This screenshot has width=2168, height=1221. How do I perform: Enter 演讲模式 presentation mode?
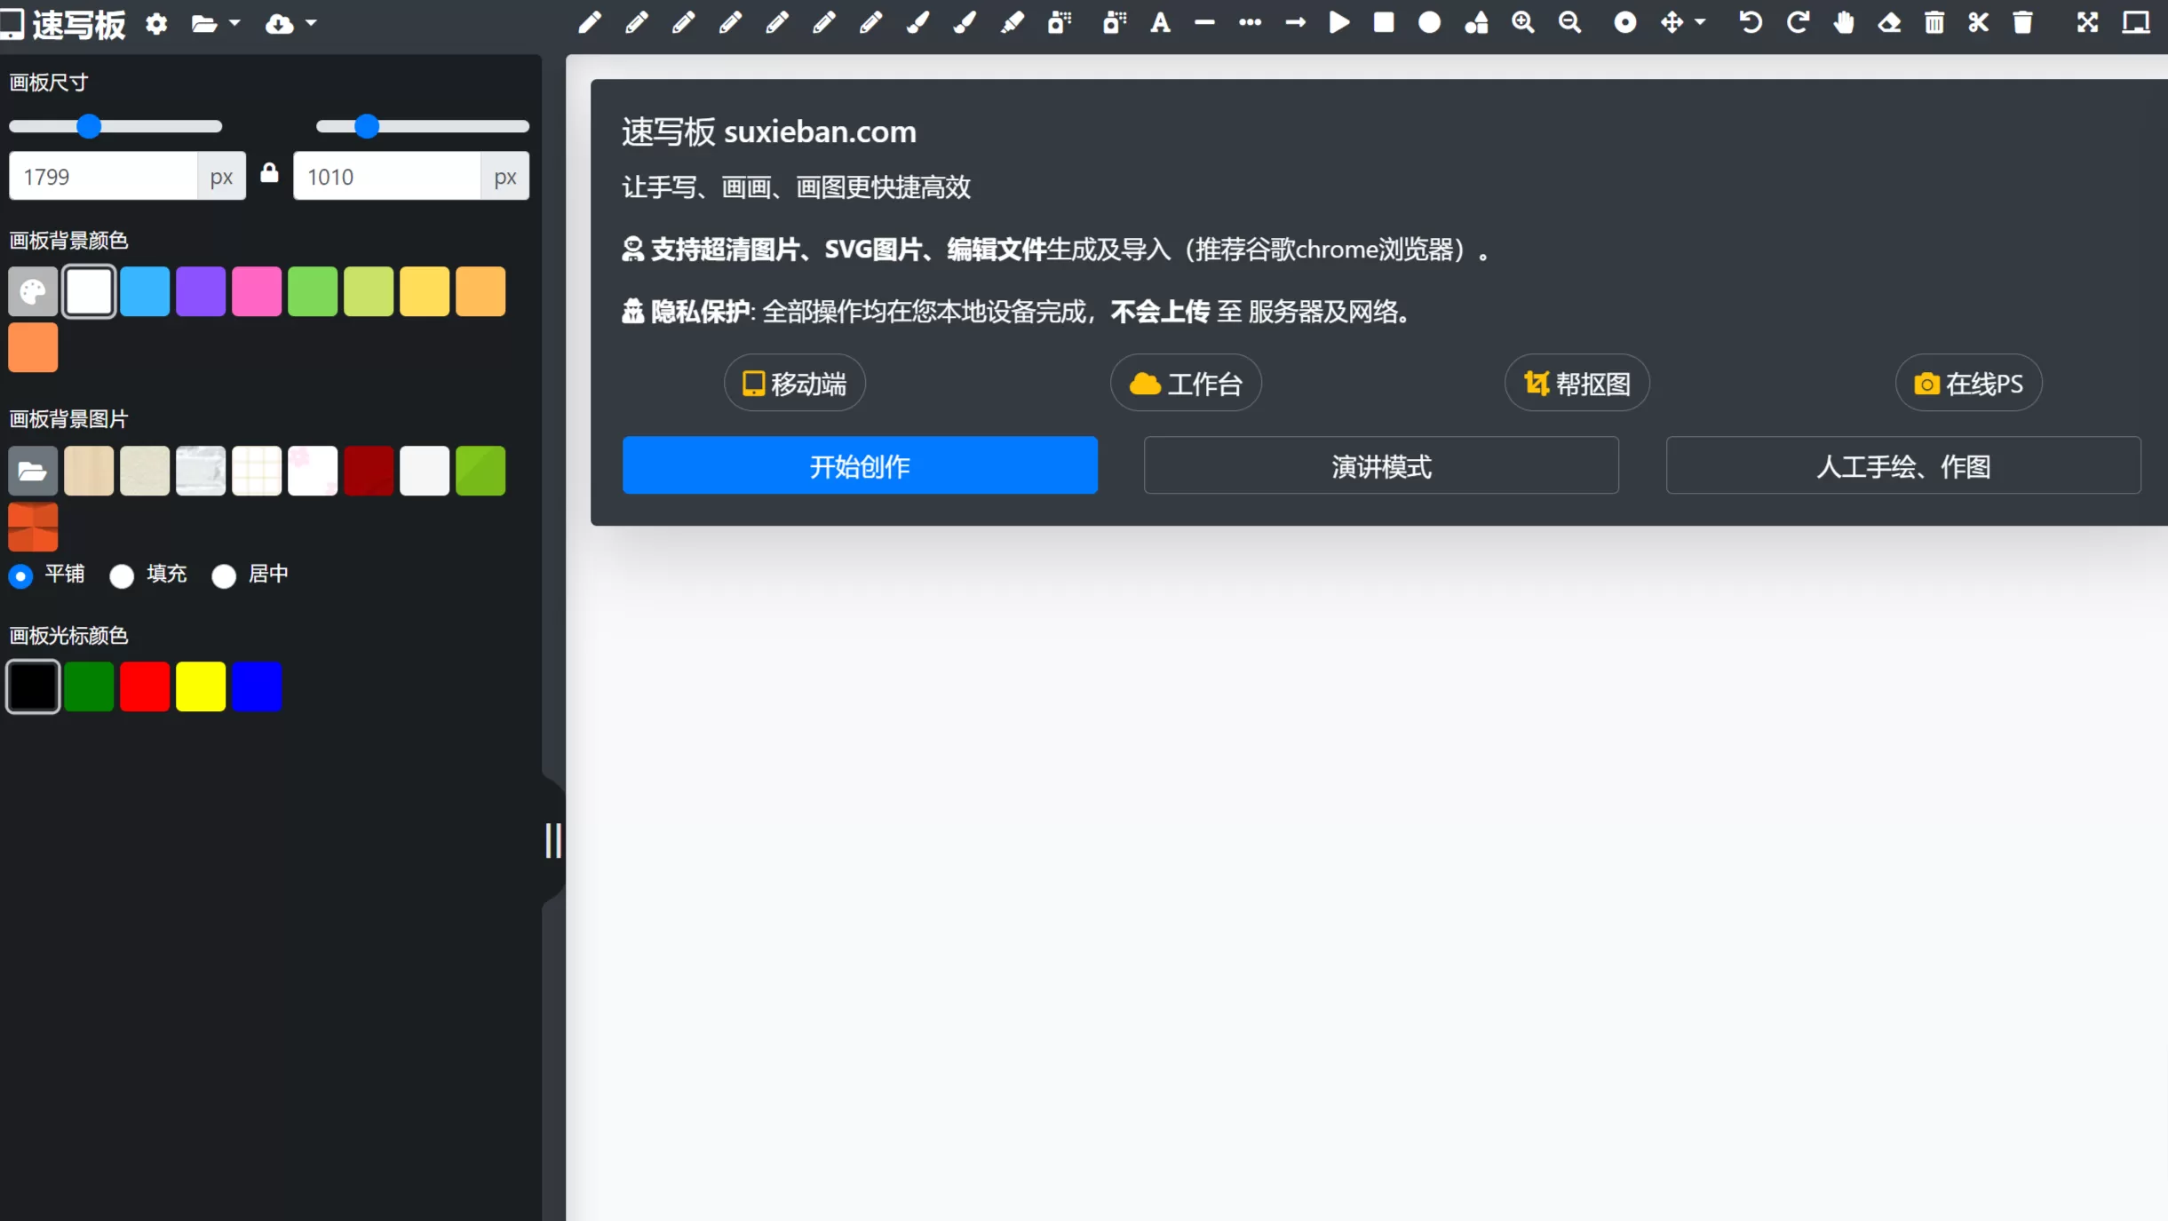tap(1380, 465)
